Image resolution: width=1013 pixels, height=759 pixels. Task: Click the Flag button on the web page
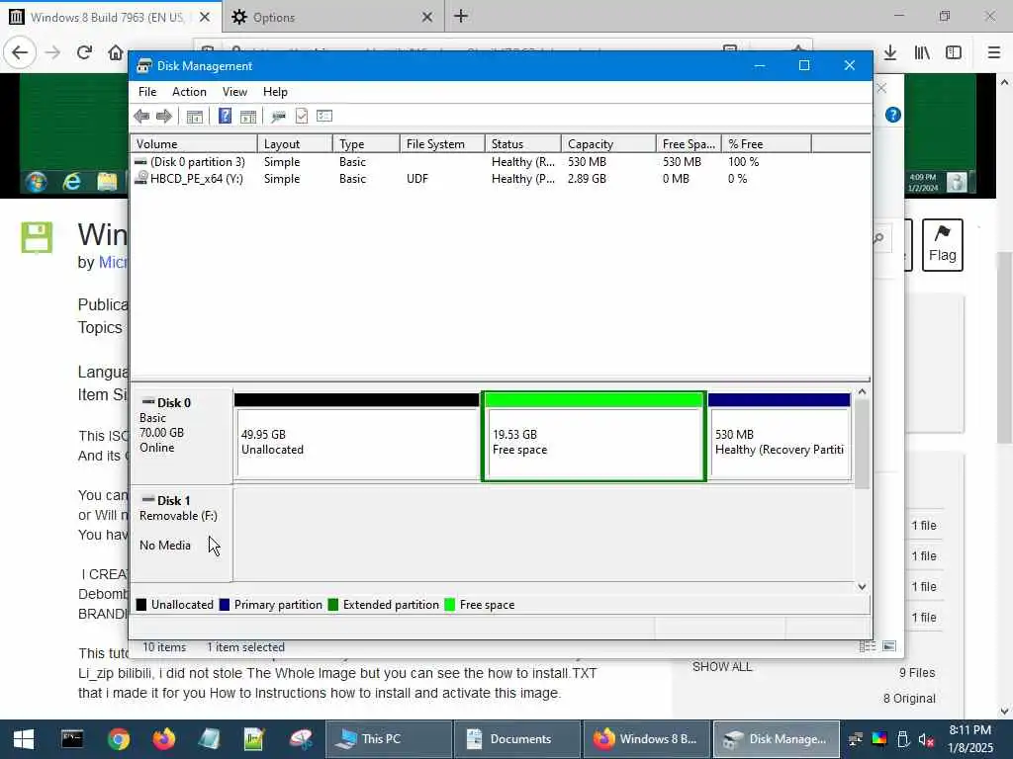943,245
